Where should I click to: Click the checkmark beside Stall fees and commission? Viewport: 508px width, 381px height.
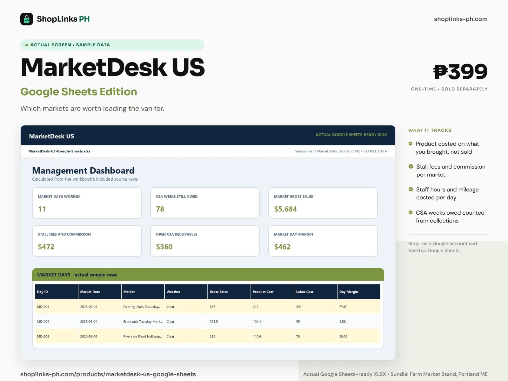(x=411, y=166)
